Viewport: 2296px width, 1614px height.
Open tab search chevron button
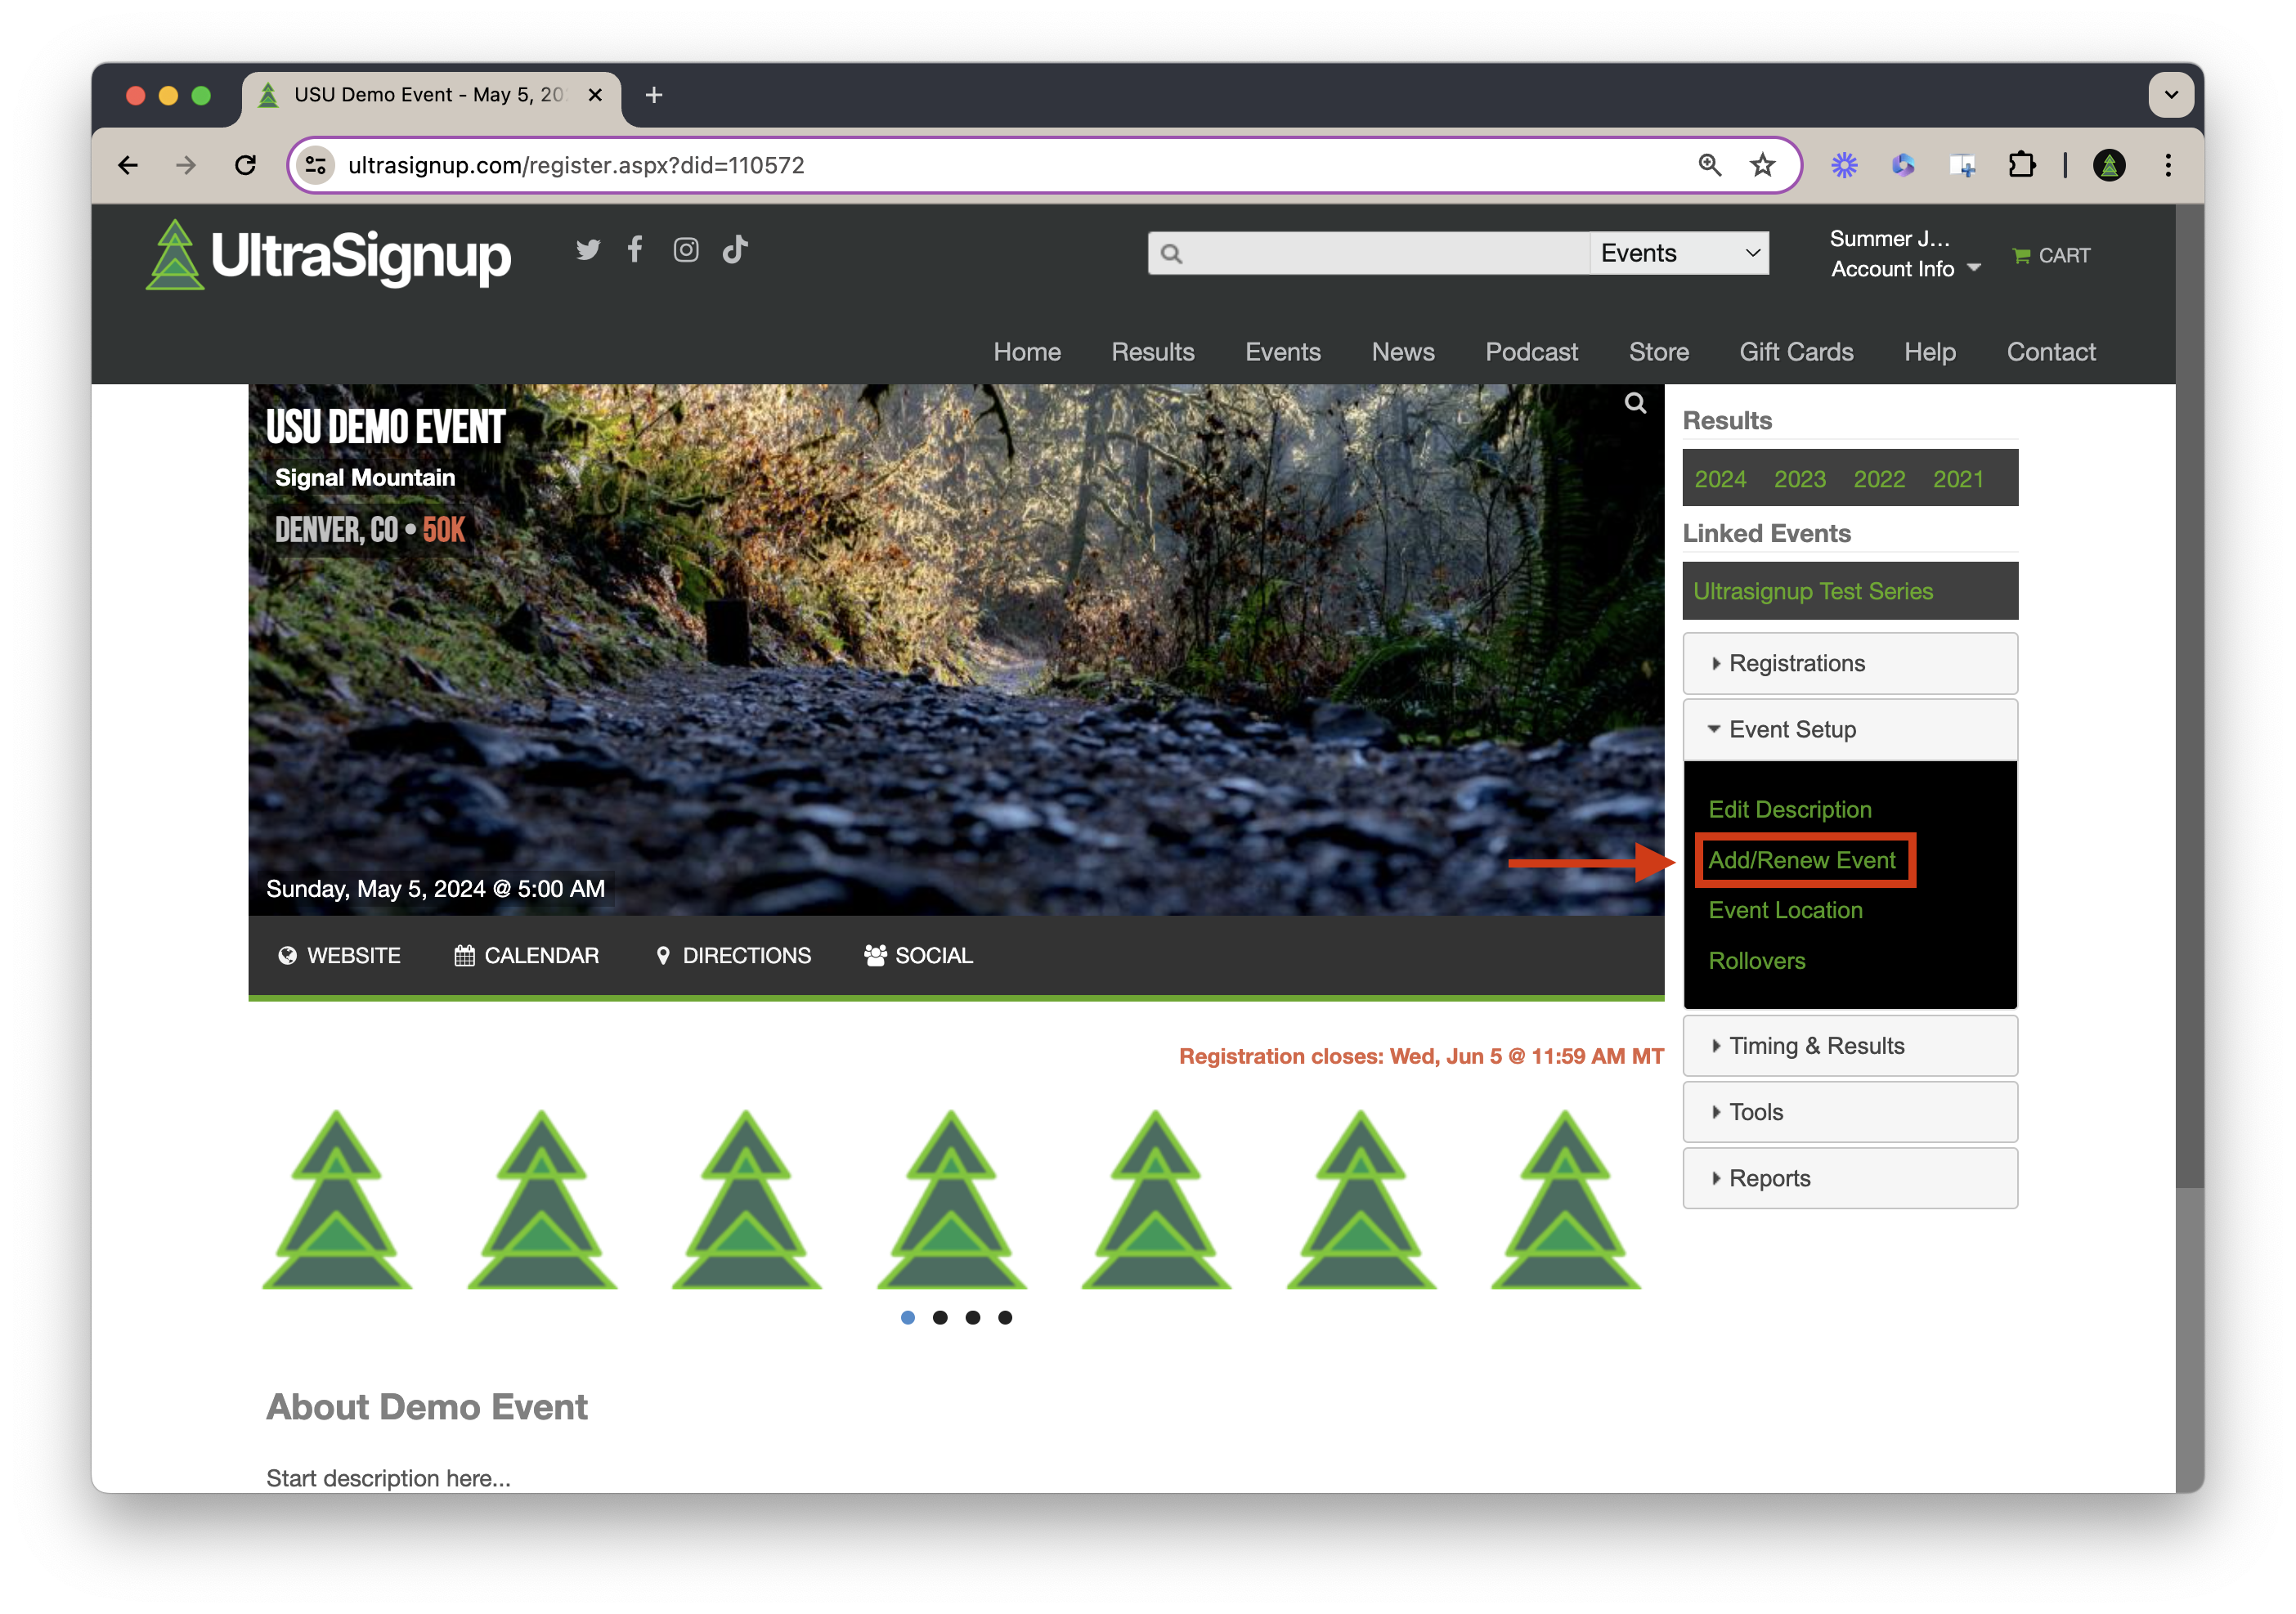2171,95
